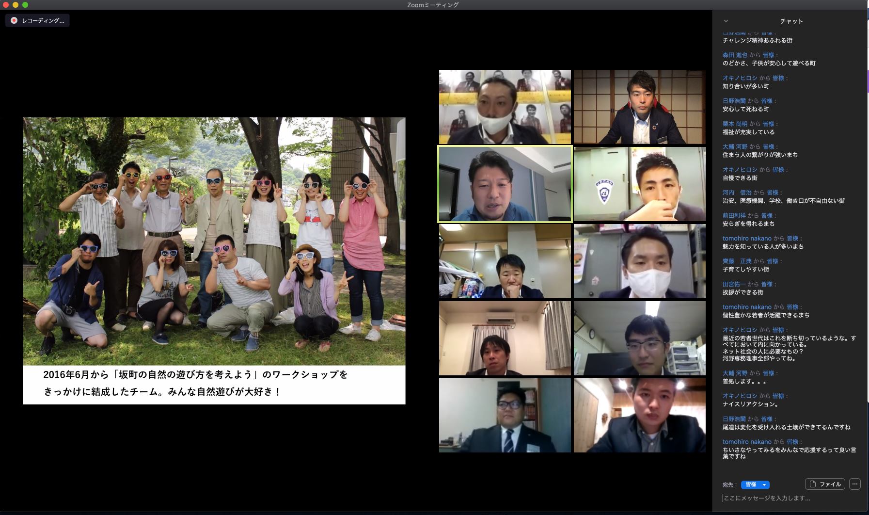Click message 善処します。。。
This screenshot has width=869, height=515.
[744, 382]
